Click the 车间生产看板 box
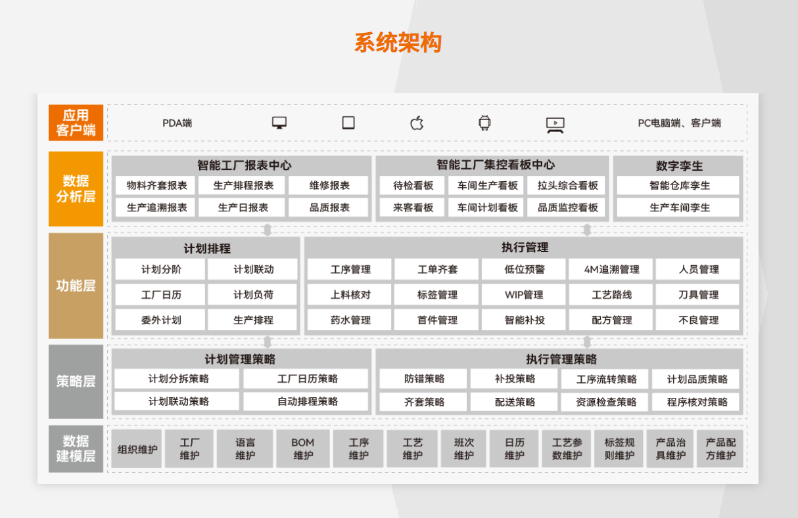 (x=487, y=186)
